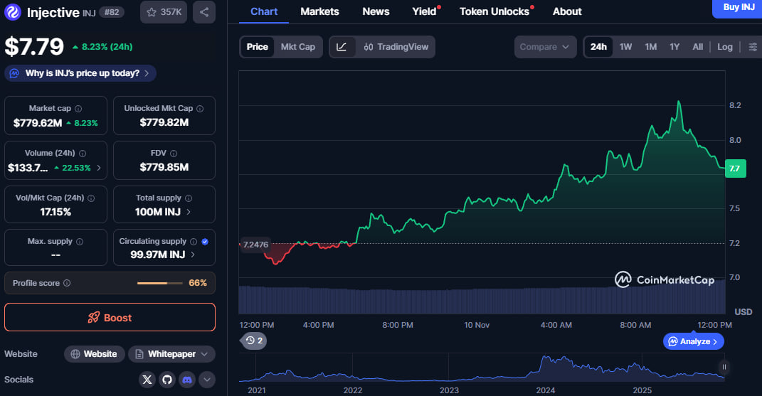Click "Why is INJ's price up today?"
Screen dimensions: 762x396
pos(80,73)
